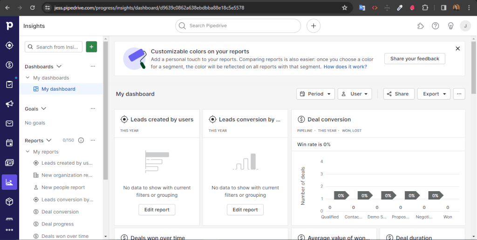Open the User filter dropdown
This screenshot has width=477, height=240.
tap(354, 94)
